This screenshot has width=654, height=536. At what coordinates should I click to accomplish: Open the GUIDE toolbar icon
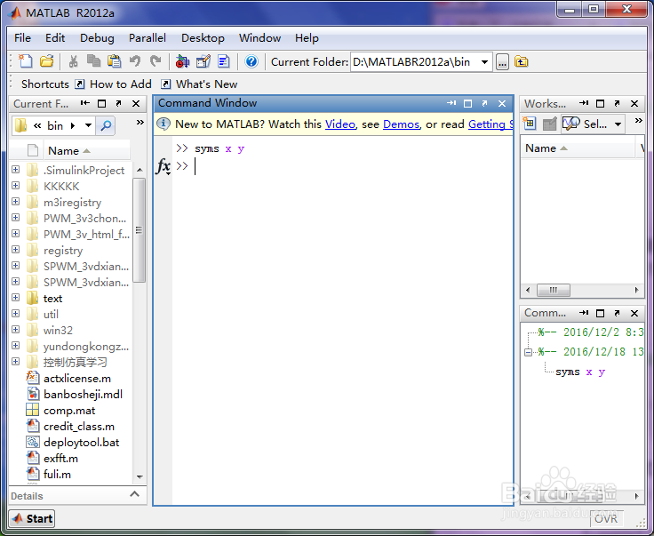tap(203, 61)
